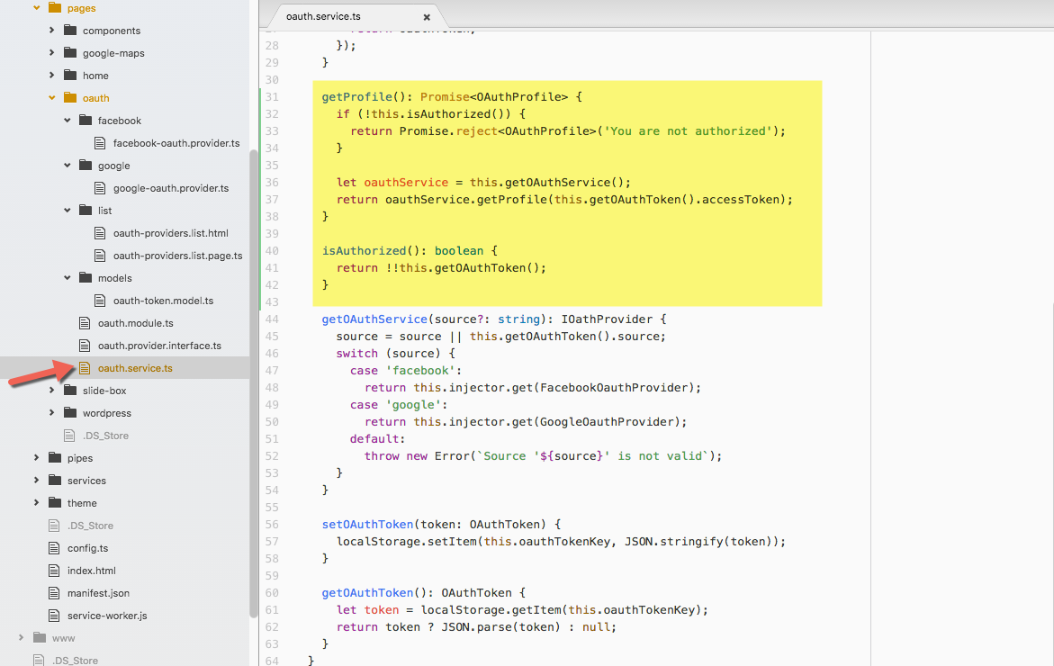Screen dimensions: 1054x666
Task: Click file icon beside index.html
Action: (x=54, y=571)
